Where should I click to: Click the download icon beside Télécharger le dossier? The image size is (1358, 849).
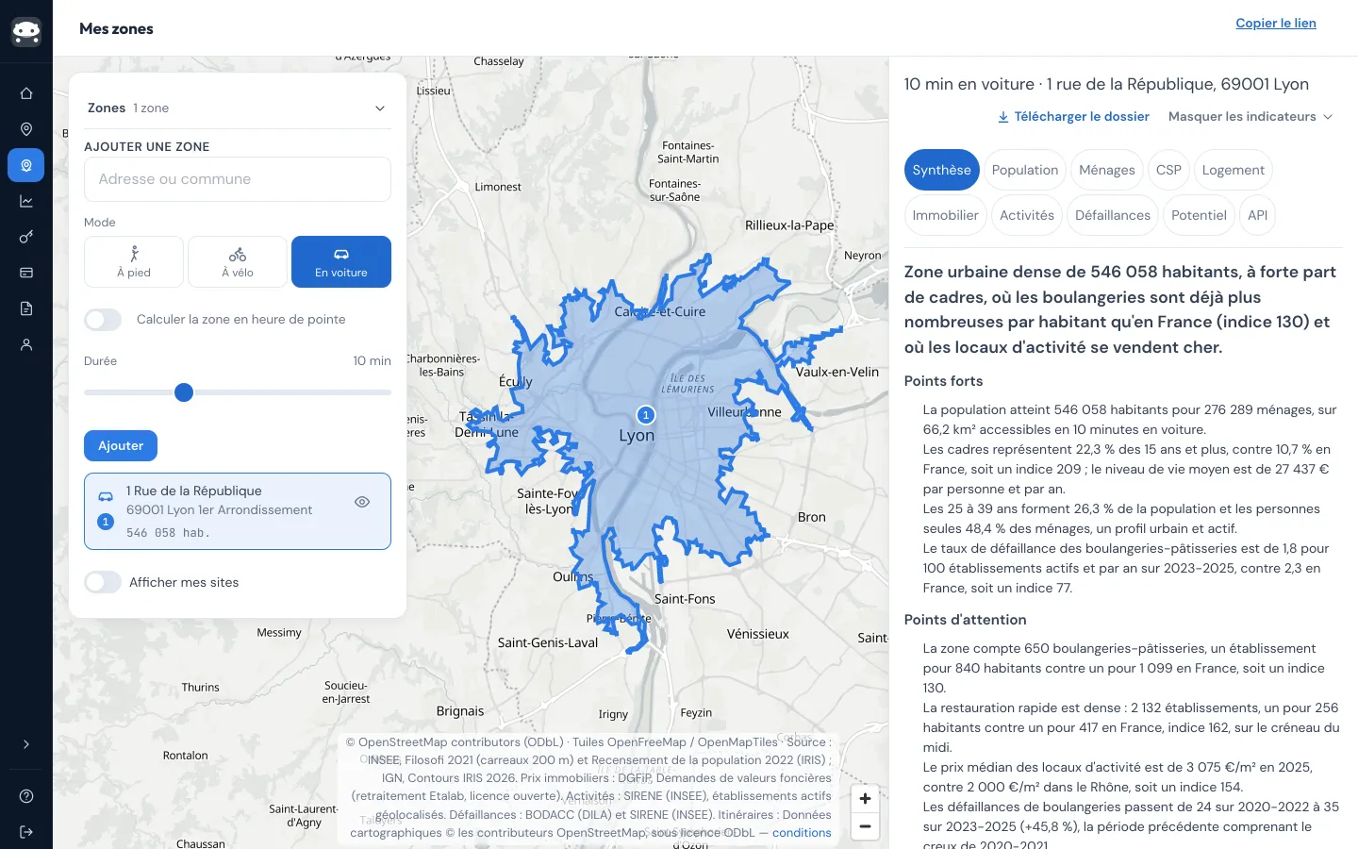(x=1003, y=117)
